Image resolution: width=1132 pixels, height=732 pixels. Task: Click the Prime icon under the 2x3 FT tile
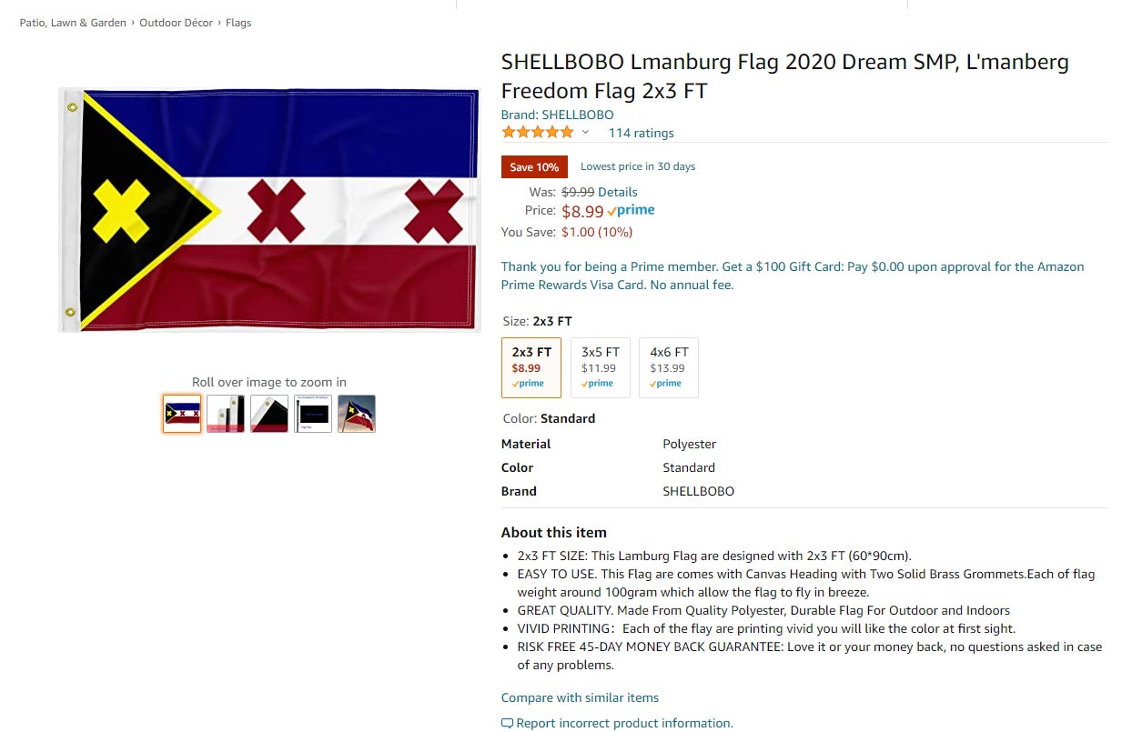click(531, 383)
